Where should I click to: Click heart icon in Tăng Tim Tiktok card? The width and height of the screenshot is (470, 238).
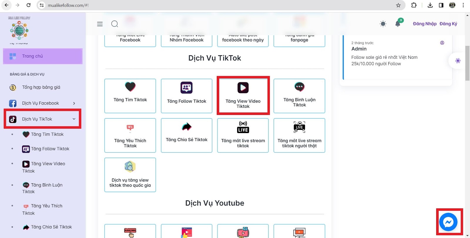click(130, 87)
